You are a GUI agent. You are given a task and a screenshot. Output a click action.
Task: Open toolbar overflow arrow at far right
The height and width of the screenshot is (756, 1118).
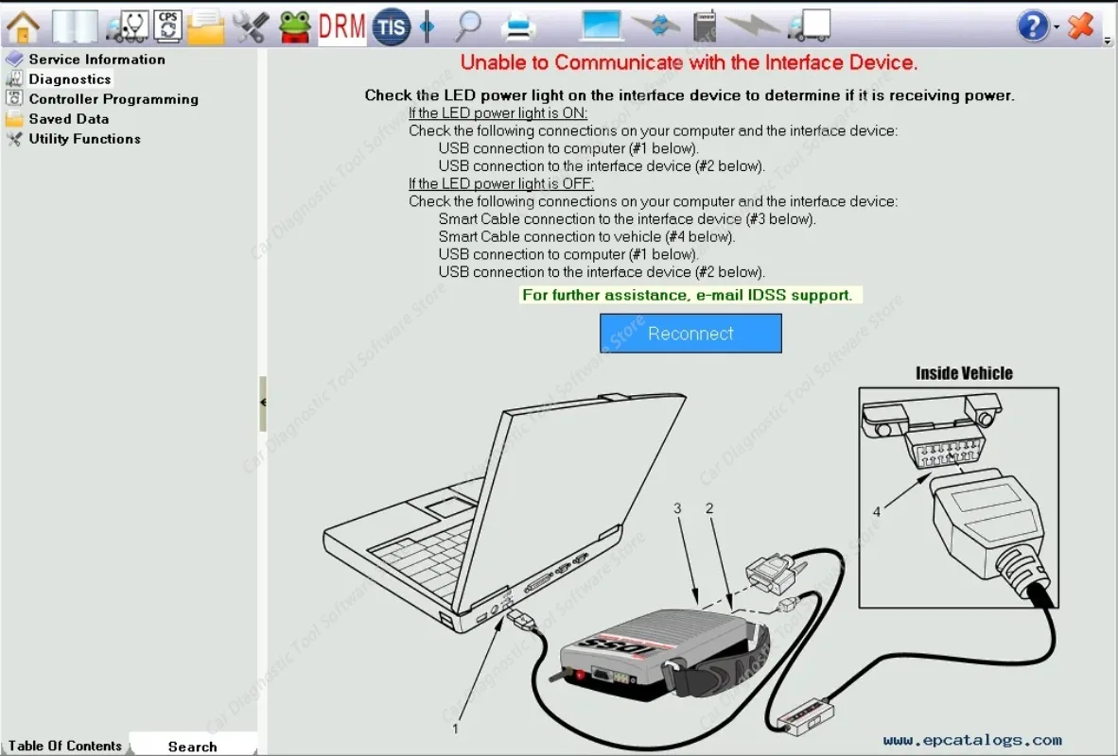point(1108,41)
